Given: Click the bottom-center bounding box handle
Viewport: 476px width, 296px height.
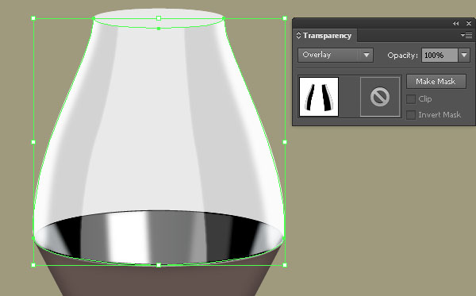Looking at the screenshot, I should (x=159, y=265).
